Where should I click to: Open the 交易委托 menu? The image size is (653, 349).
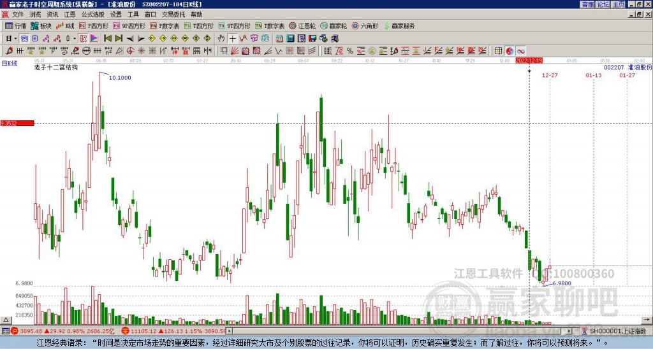tap(173, 15)
